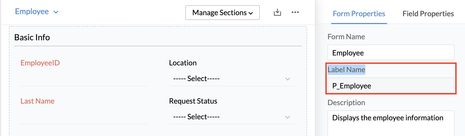Image resolution: width=465 pixels, height=136 pixels.
Task: Select the EmployeeID field label
Action: click(x=40, y=63)
